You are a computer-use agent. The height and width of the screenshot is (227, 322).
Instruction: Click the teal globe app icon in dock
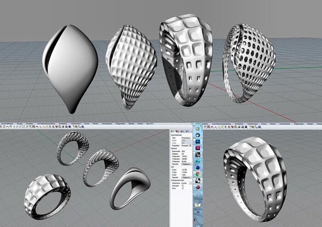coord(198,161)
